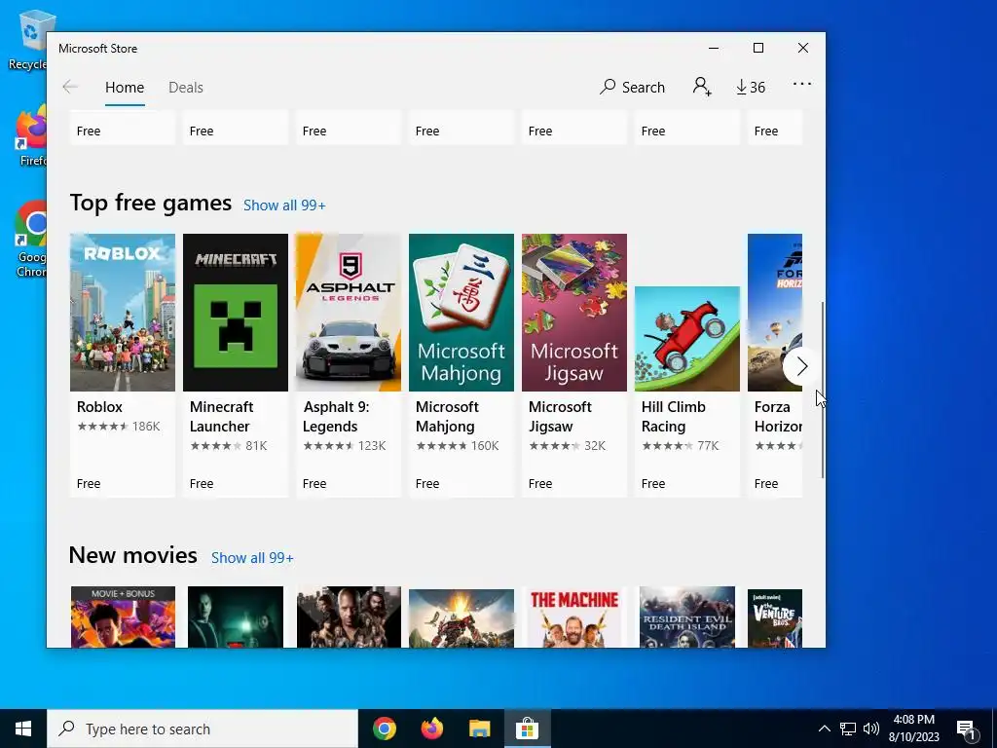
Task: Open the Microsoft Jigsaw puzzle artwork
Action: 574,313
